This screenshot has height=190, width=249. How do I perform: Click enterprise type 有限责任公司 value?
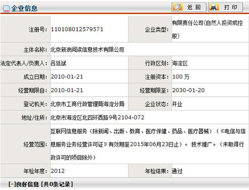208,30
